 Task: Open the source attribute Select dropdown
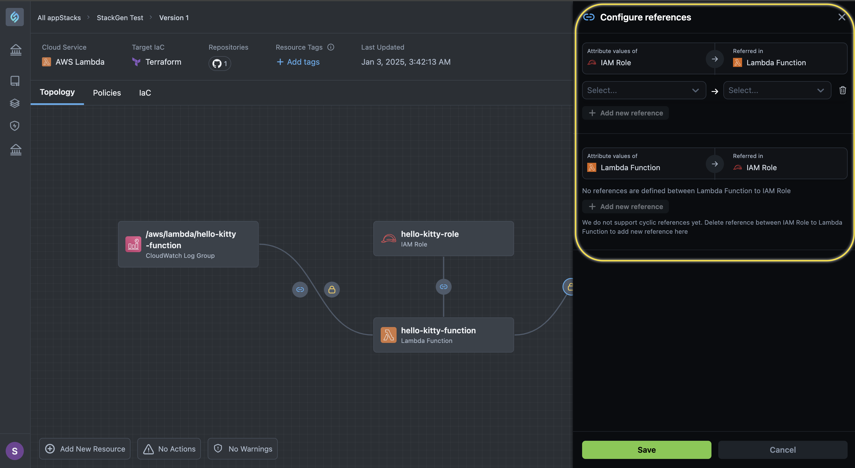644,90
